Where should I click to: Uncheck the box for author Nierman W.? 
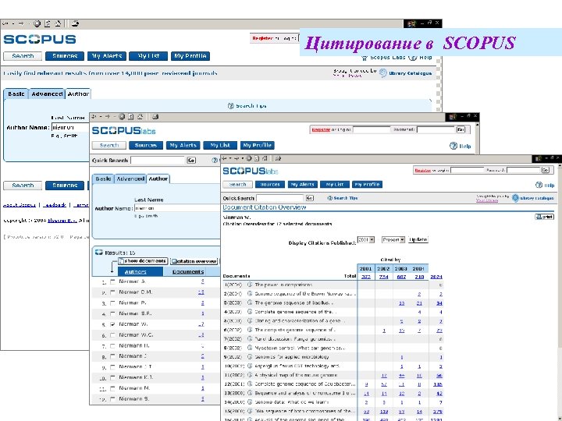(x=113, y=324)
